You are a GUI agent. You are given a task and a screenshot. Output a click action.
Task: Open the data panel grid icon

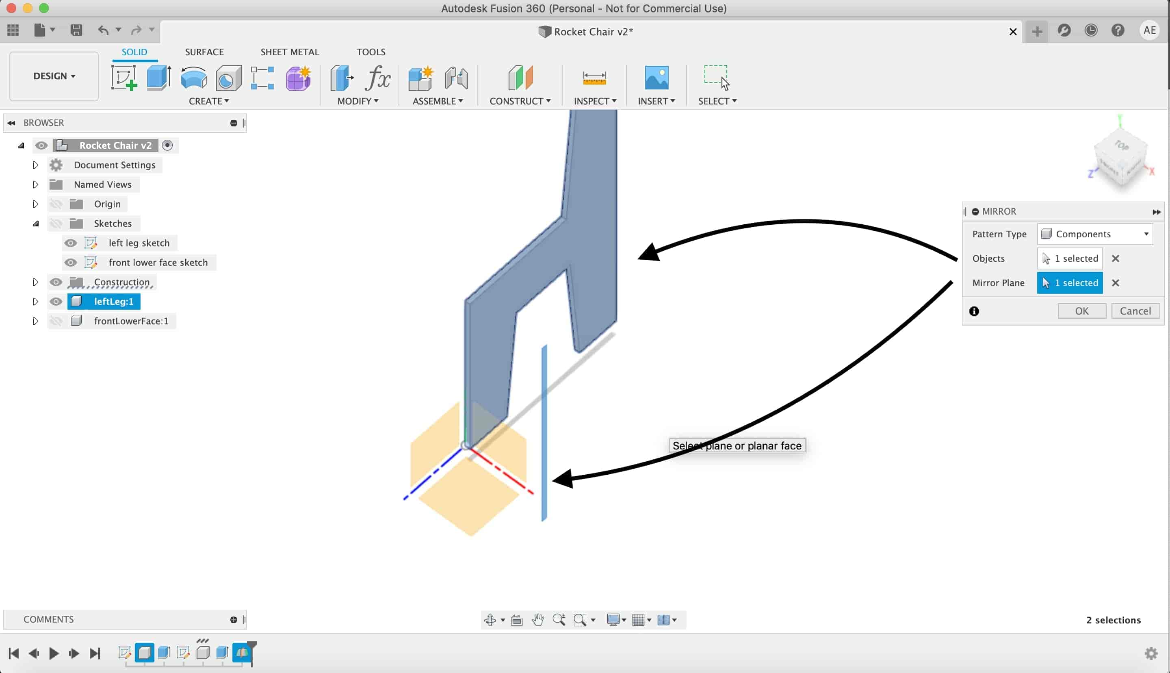13,30
